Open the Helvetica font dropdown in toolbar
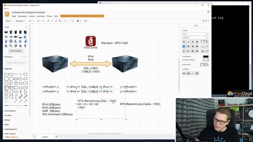Screen dimensions: 253x142 pos(20,21)
